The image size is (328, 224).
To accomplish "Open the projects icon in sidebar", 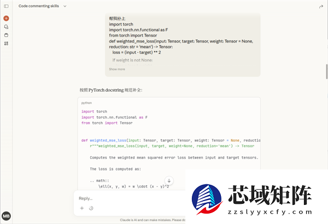I will pyautogui.click(x=6, y=35).
